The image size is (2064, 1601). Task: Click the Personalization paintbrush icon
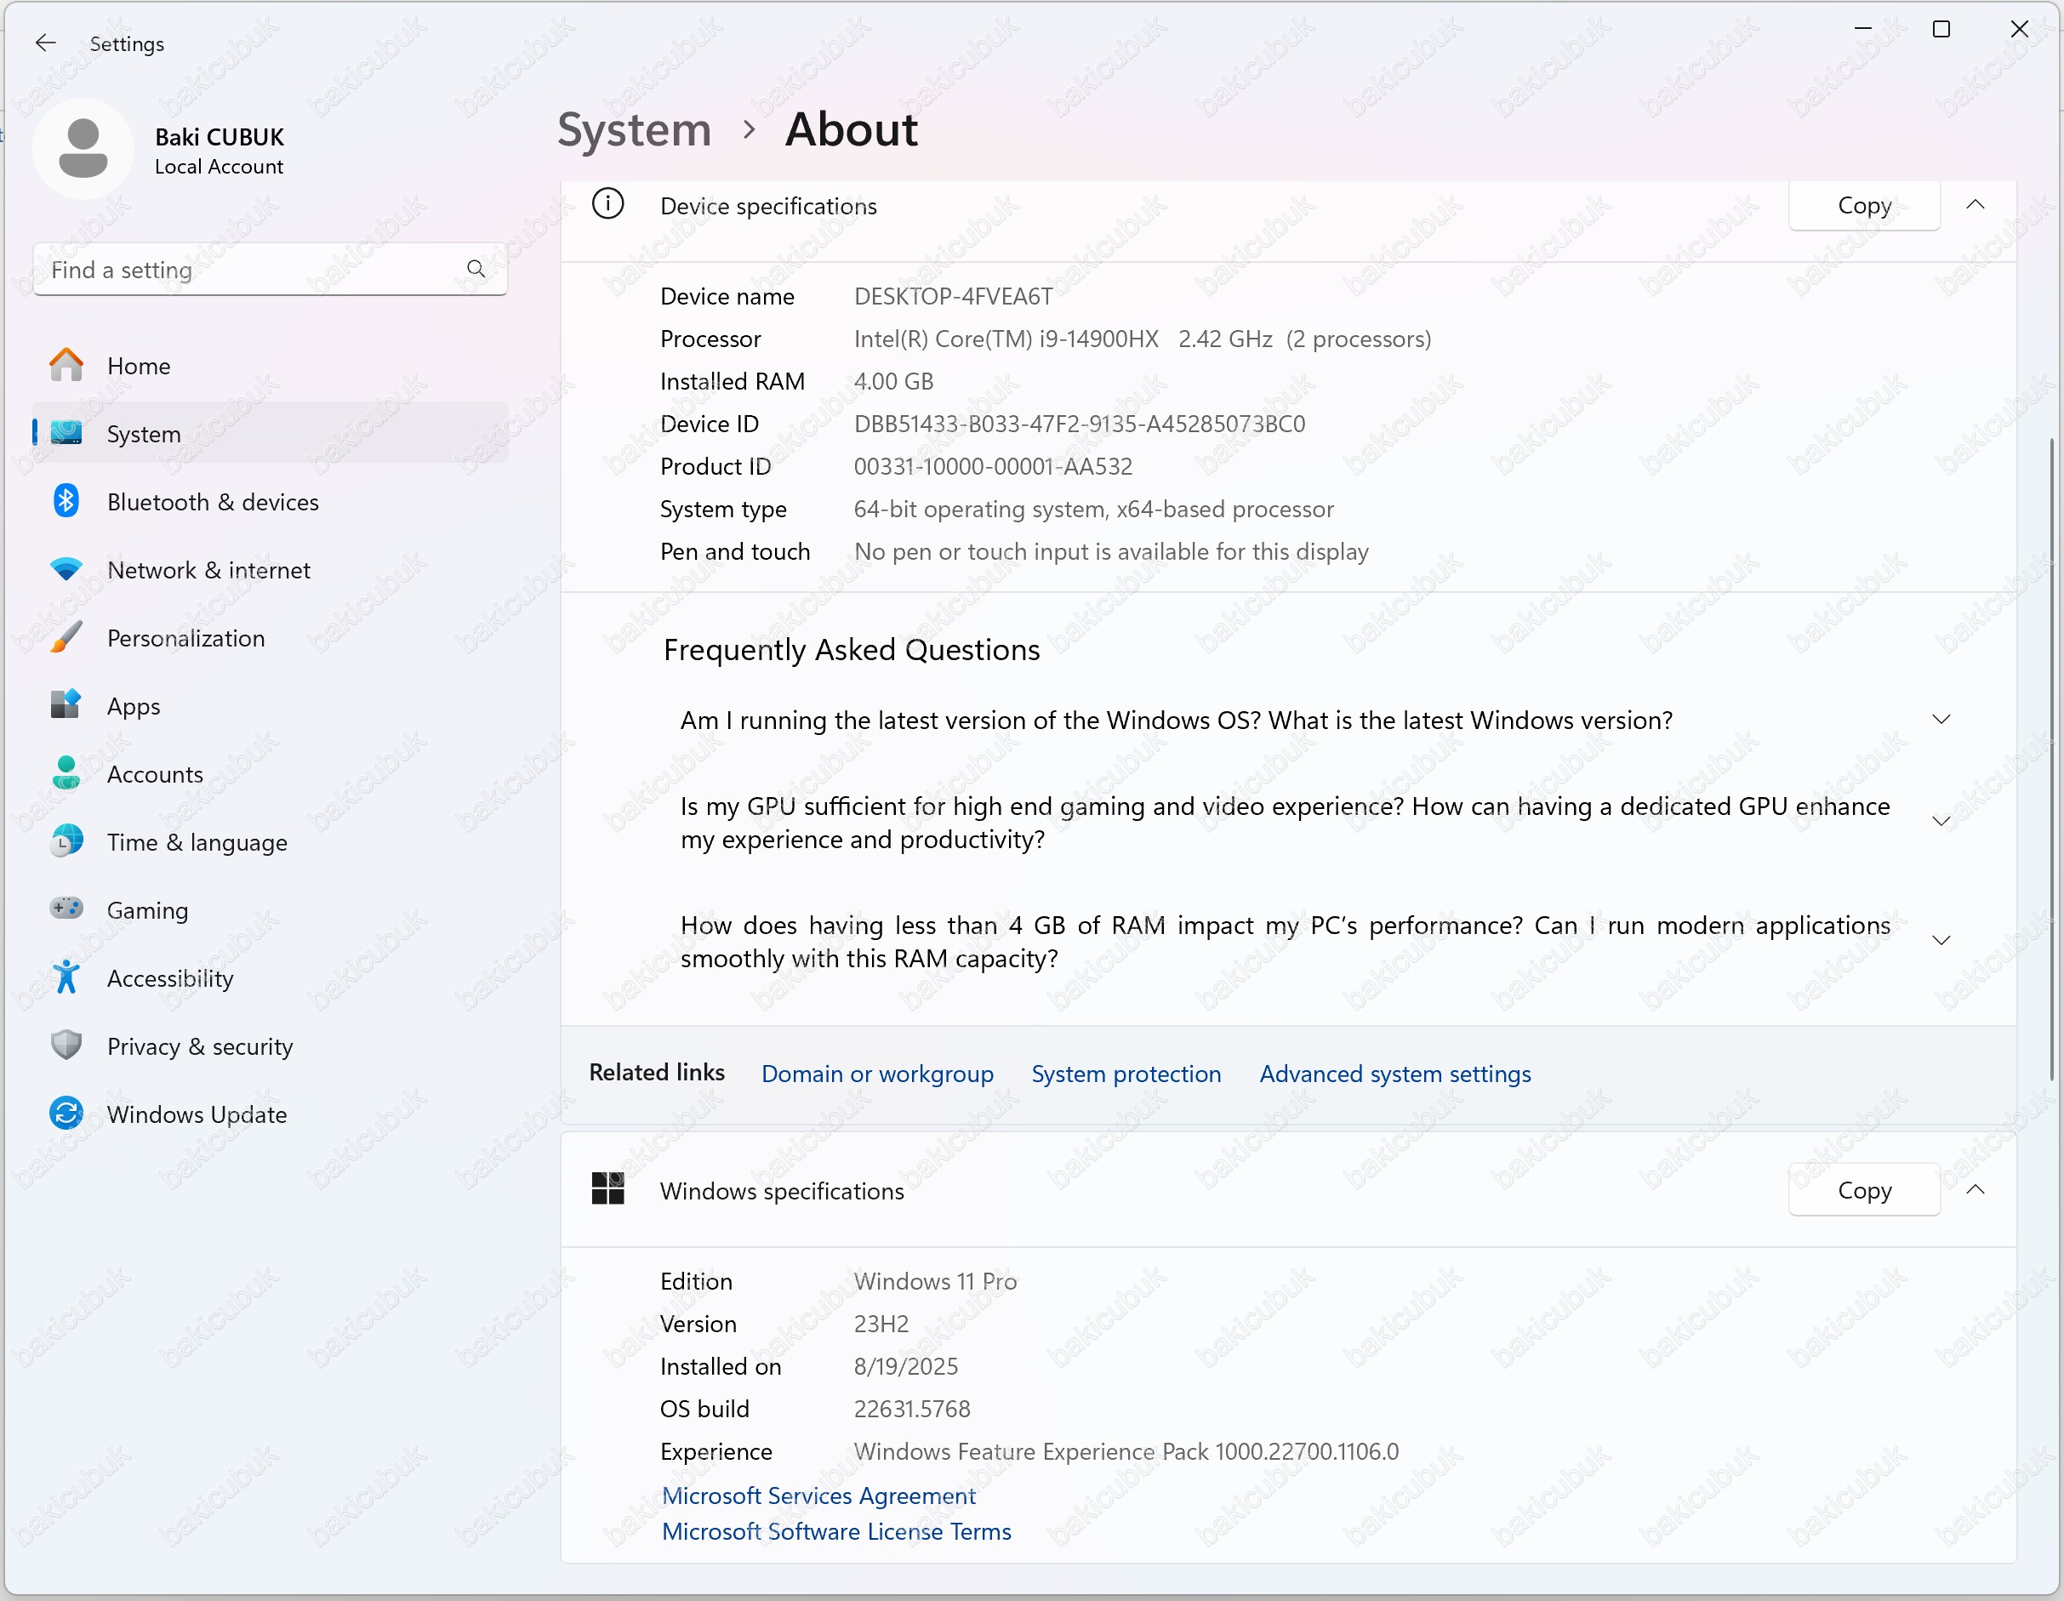pyautogui.click(x=66, y=638)
